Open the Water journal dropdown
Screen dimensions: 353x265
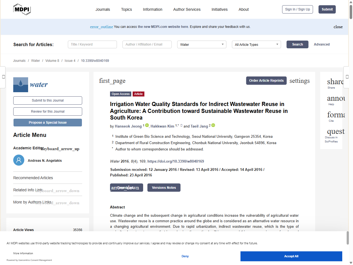point(202,44)
